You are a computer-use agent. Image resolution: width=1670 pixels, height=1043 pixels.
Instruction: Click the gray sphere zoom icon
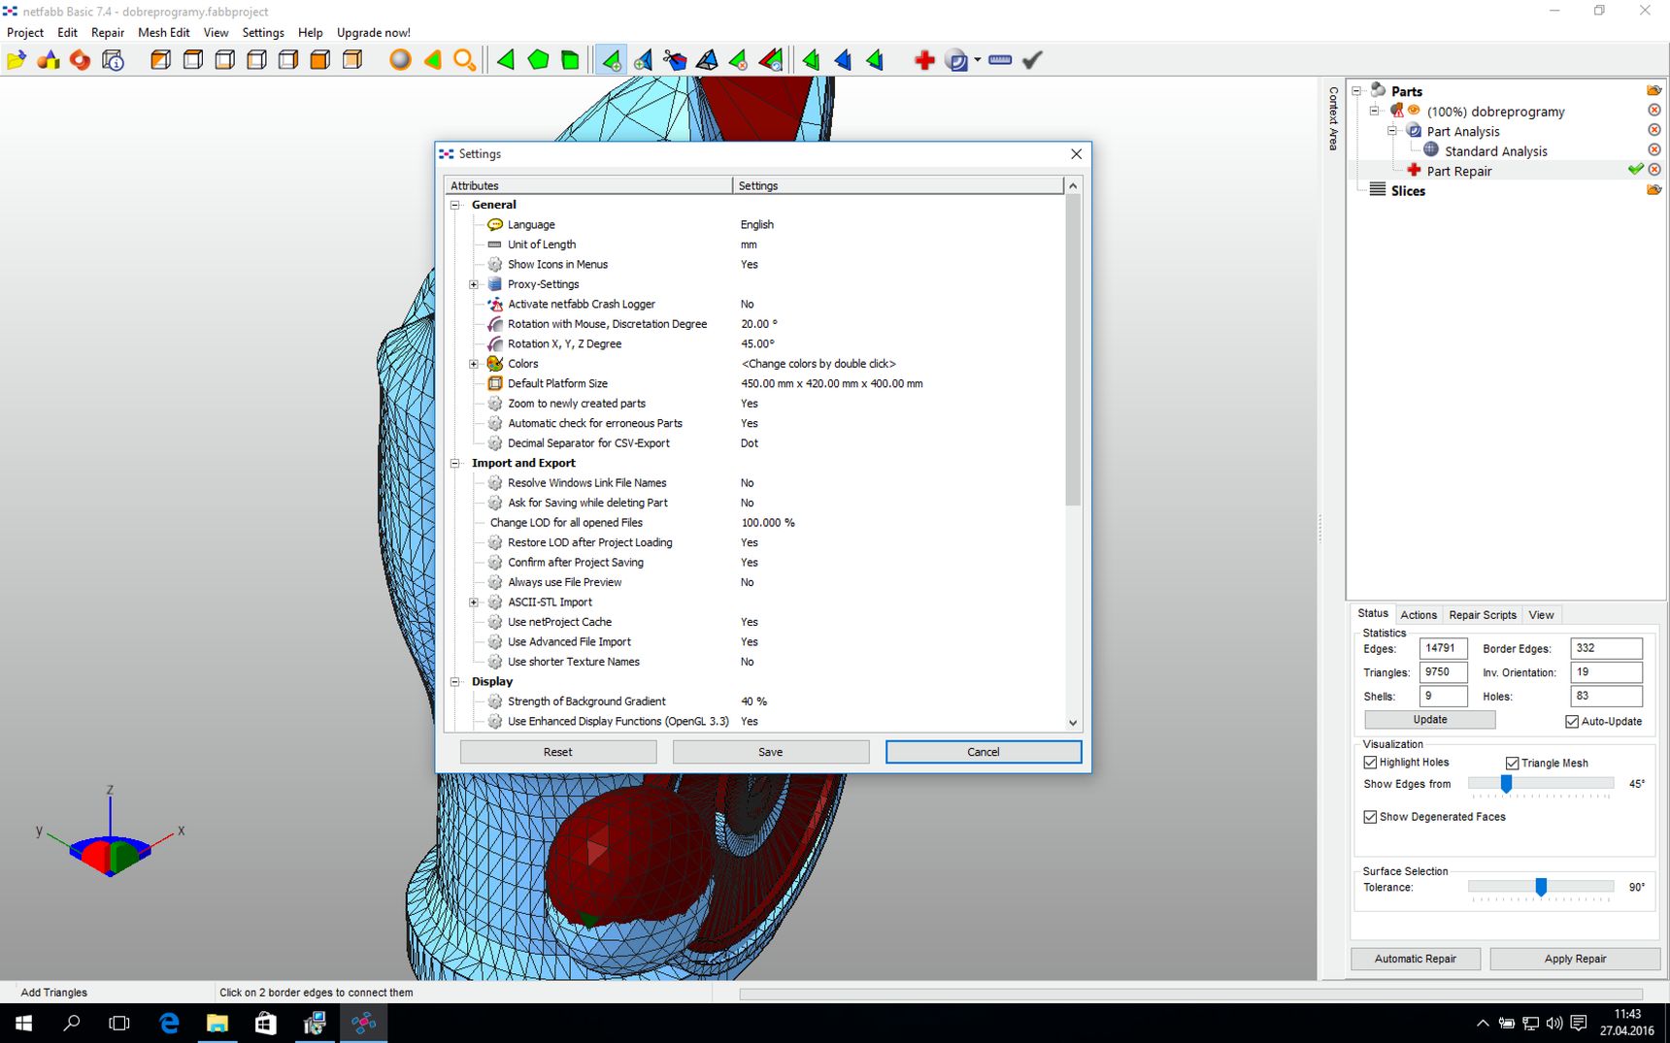point(400,60)
